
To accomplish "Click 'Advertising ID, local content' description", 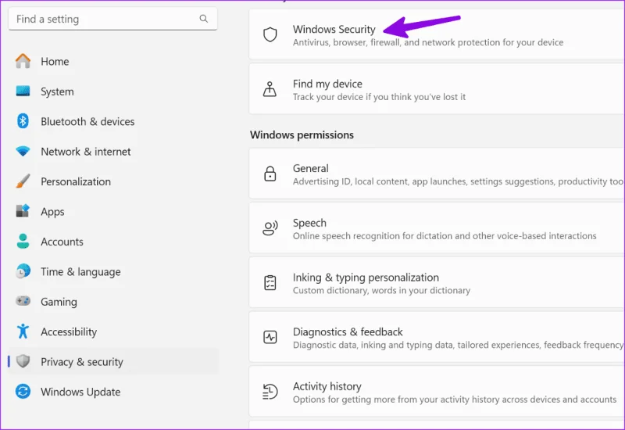I will [x=459, y=181].
